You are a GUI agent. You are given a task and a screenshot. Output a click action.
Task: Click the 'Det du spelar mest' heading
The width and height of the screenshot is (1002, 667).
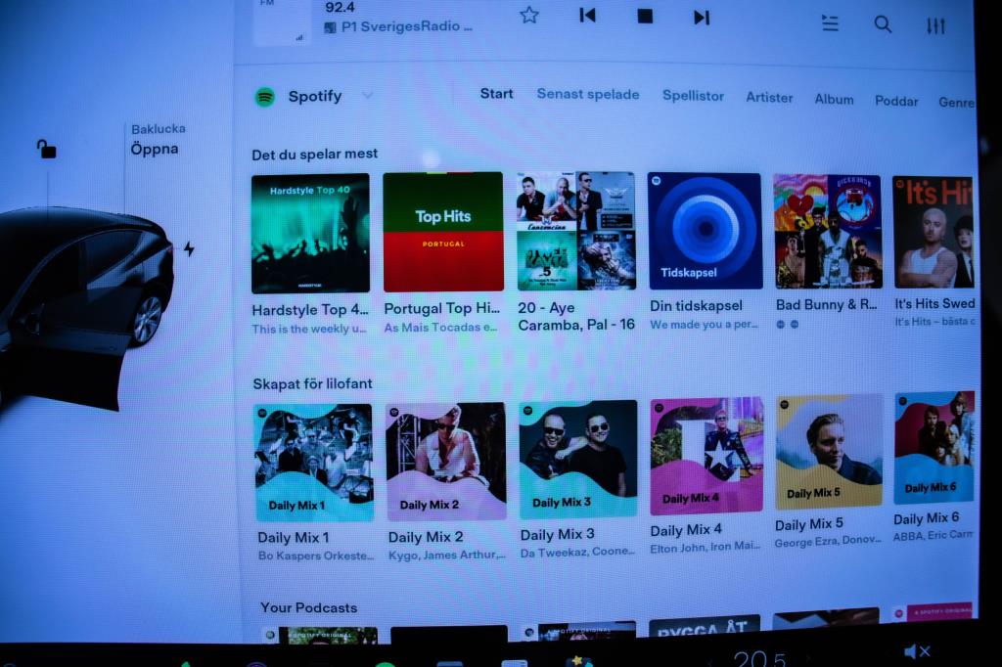pos(314,154)
